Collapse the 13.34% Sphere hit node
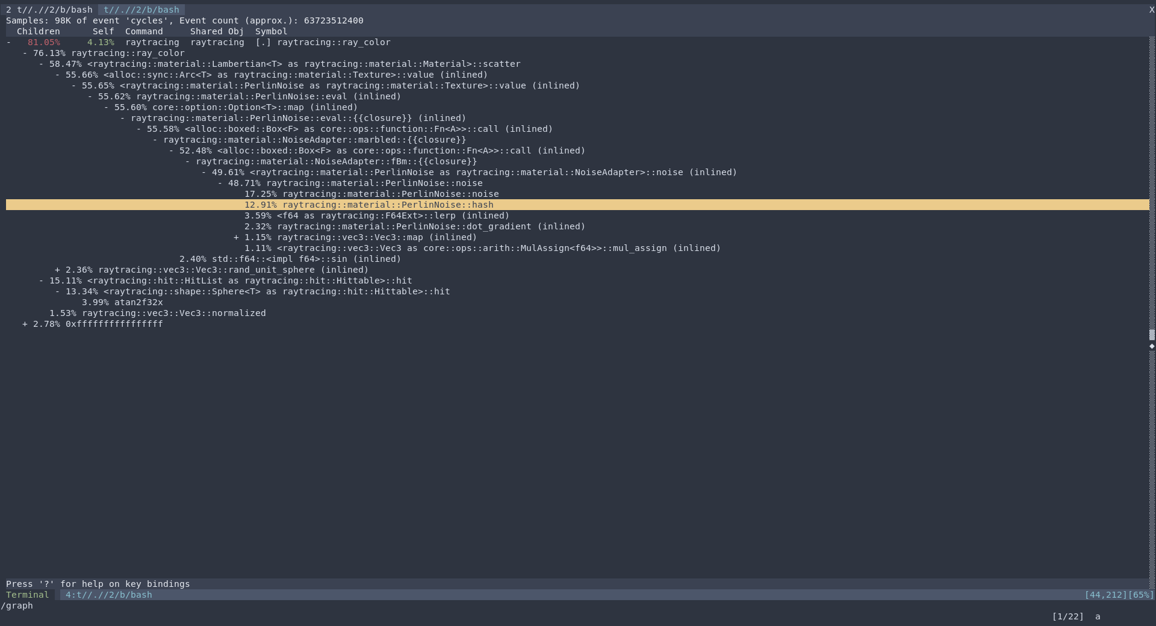The height and width of the screenshot is (626, 1156). click(x=57, y=292)
